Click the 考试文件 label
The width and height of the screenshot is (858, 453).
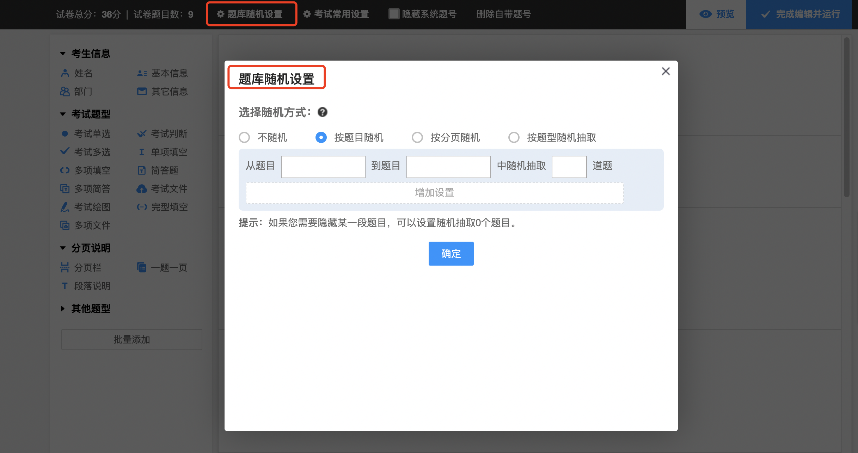(169, 189)
